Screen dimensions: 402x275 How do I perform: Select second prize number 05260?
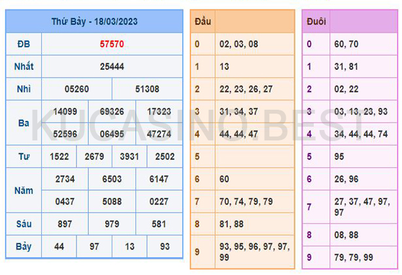(x=76, y=89)
